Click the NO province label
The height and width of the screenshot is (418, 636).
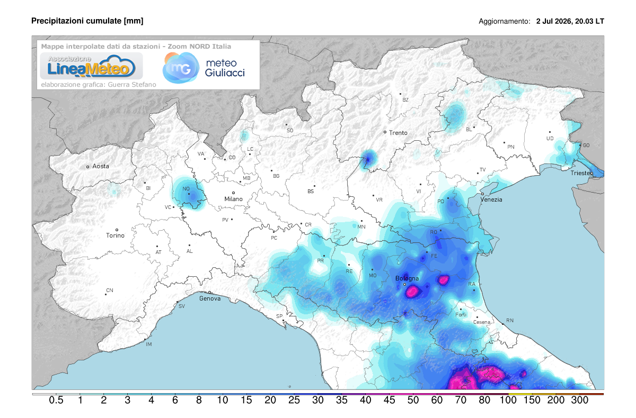186,188
